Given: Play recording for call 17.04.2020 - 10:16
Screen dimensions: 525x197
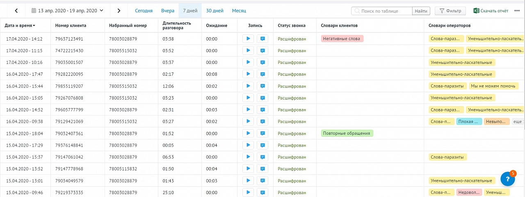Looking at the screenshot, I should click(x=248, y=62).
